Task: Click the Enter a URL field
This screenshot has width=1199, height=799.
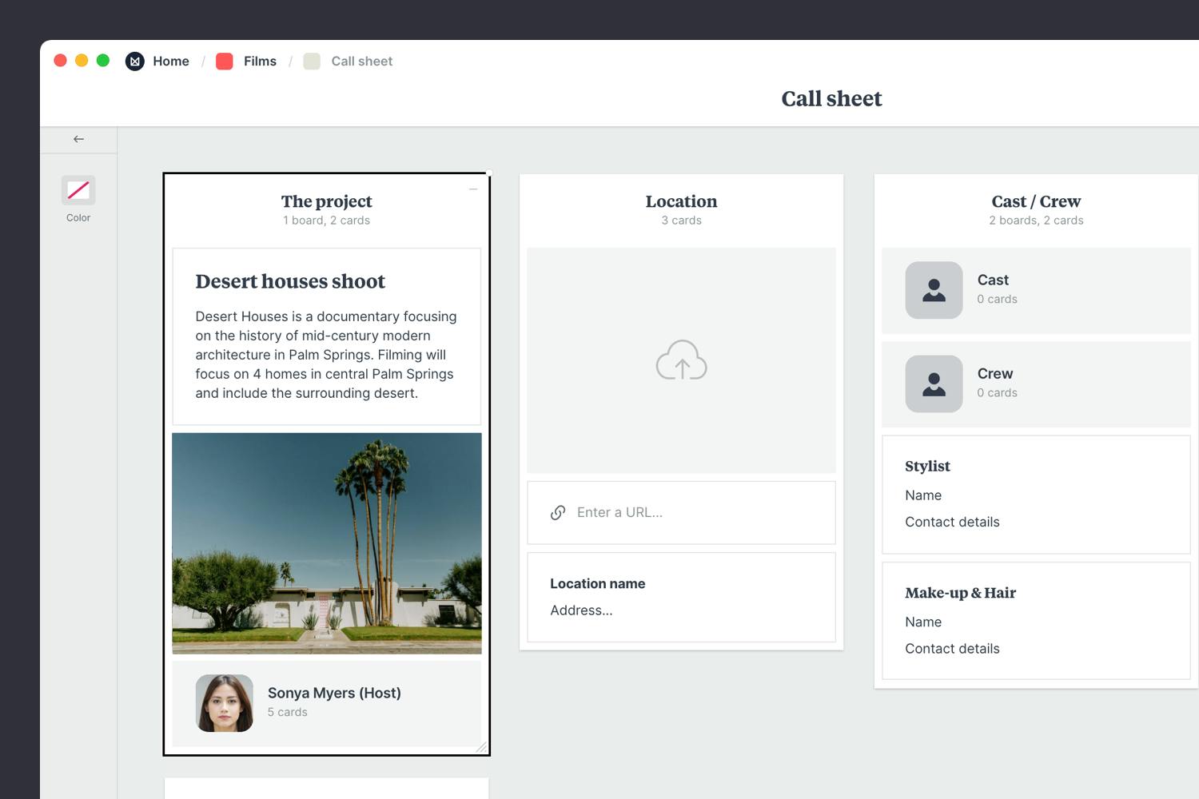Action: pos(695,513)
